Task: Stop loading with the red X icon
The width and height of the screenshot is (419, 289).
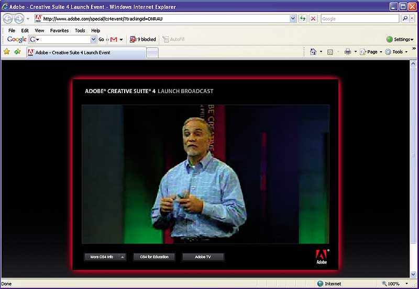Action: [x=313, y=18]
